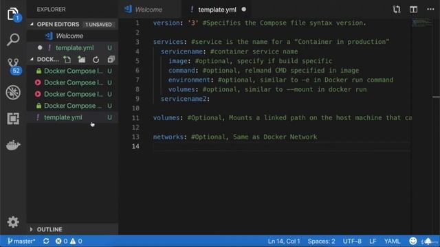Viewport: 440px width, 247px height.
Task: Open the Debug view in activity bar
Action: pos(13,92)
